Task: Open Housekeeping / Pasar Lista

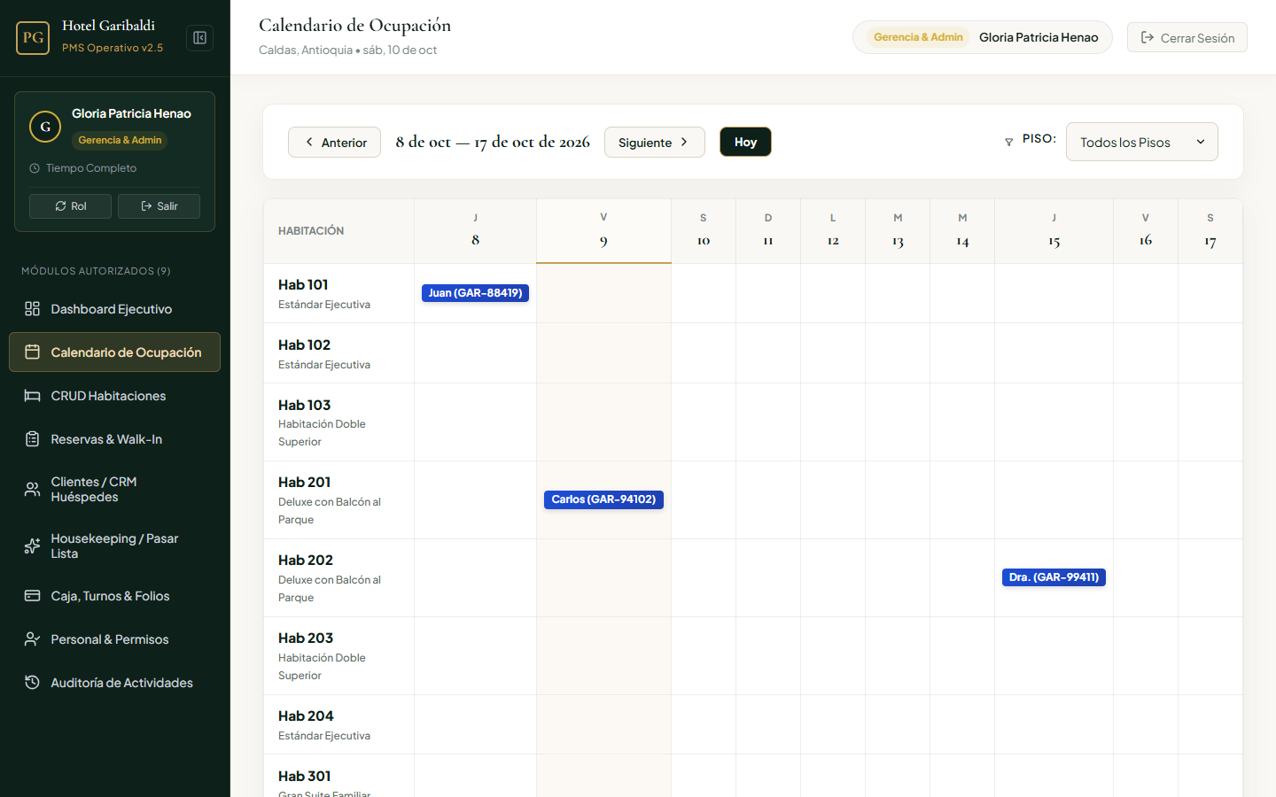Action: click(x=114, y=546)
